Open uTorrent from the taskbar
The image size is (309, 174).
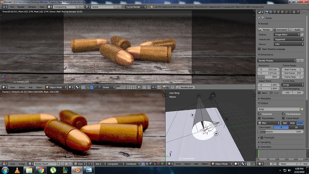(53, 170)
